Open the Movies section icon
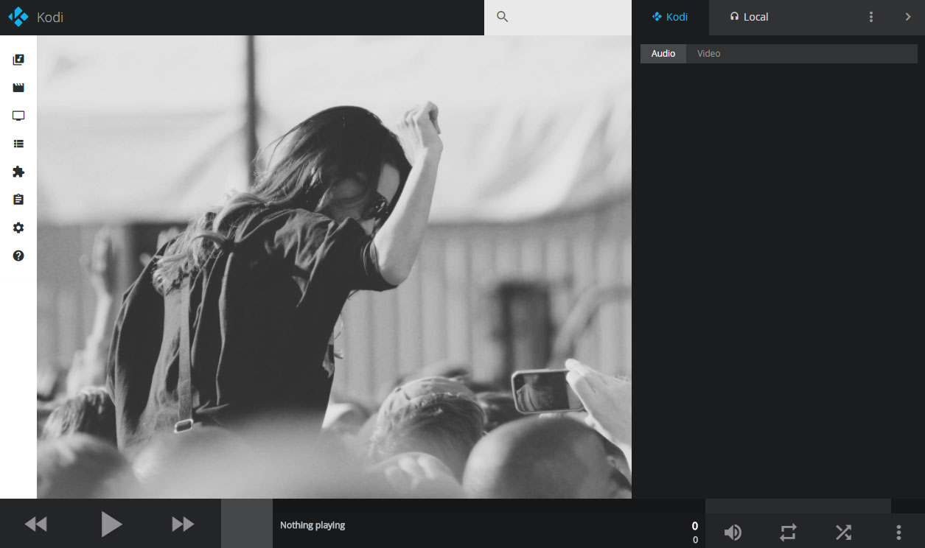This screenshot has width=925, height=548. (x=18, y=88)
